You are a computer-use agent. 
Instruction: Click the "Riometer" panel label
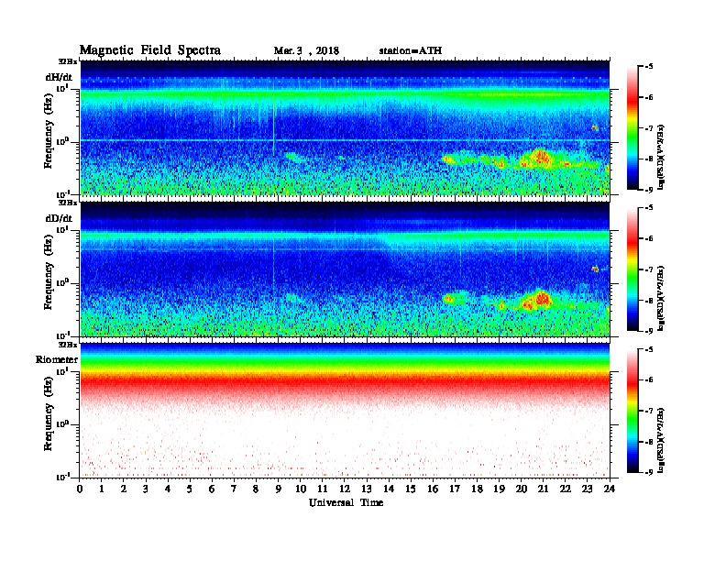click(x=57, y=359)
